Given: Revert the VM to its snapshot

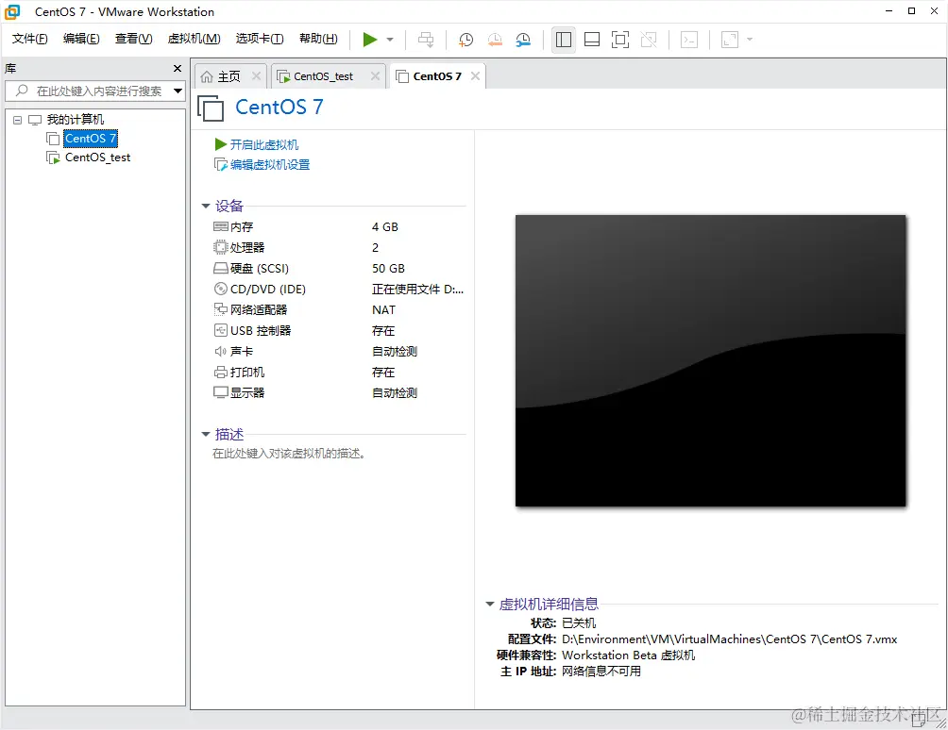Looking at the screenshot, I should pyautogui.click(x=495, y=40).
